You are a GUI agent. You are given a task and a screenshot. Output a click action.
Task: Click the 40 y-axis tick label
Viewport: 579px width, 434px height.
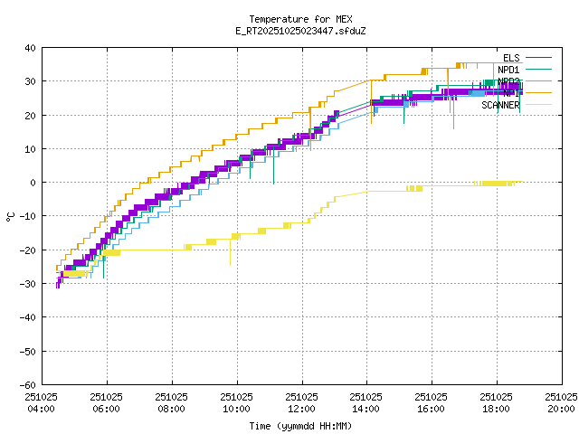(x=30, y=48)
